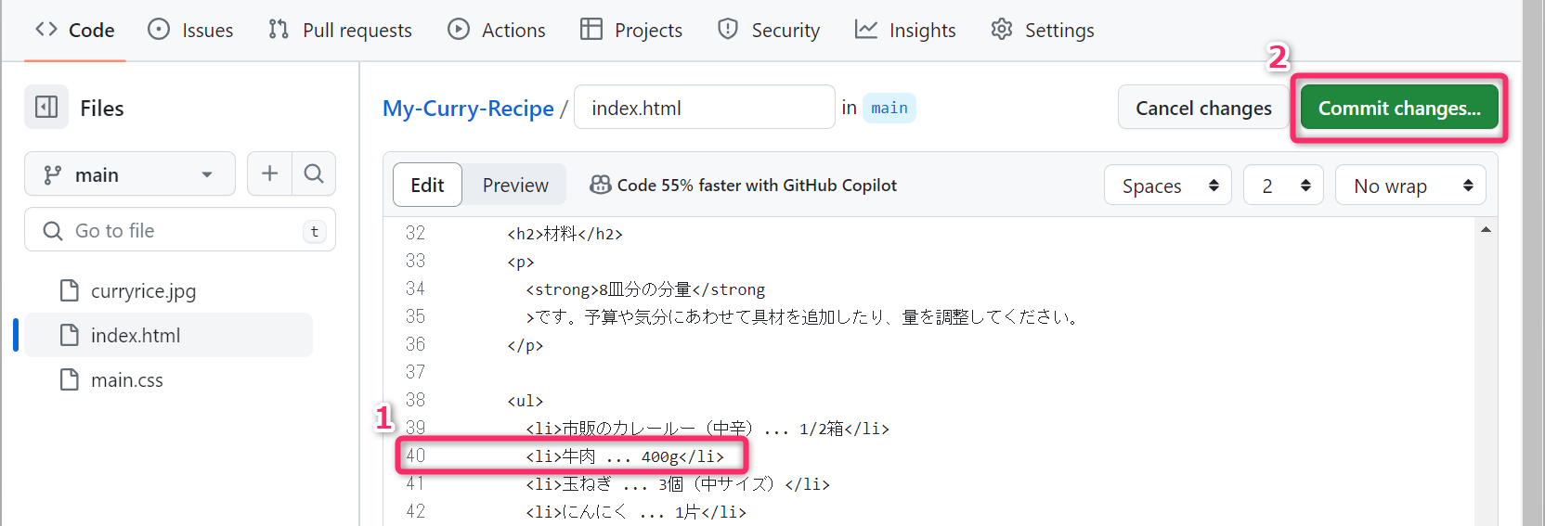Click the index.html filename input field
The image size is (1545, 526).
pyautogui.click(x=704, y=108)
